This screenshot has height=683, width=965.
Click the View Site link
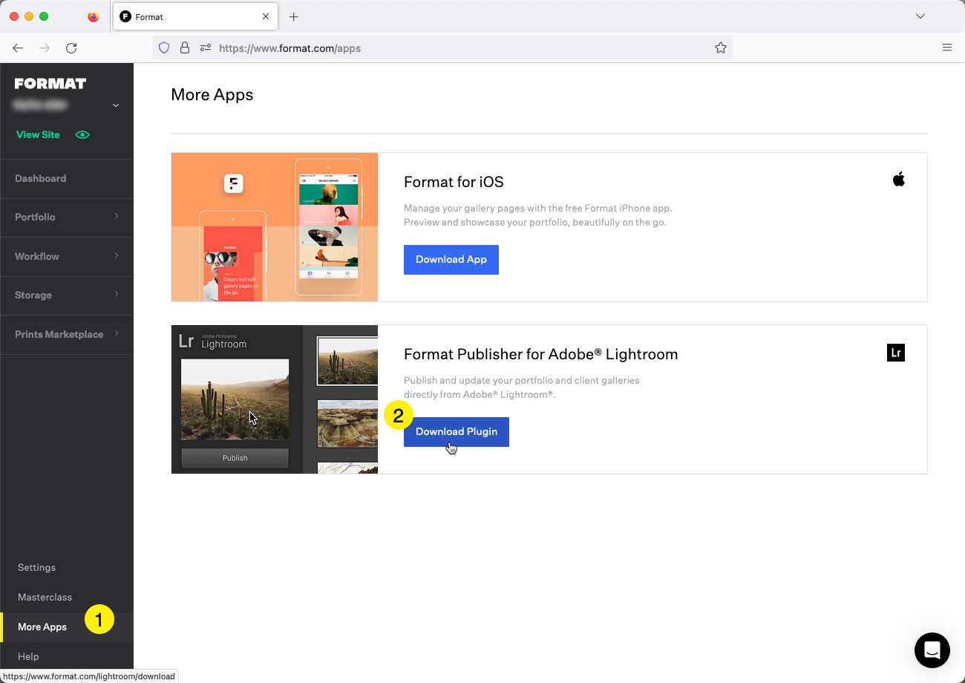(x=38, y=135)
